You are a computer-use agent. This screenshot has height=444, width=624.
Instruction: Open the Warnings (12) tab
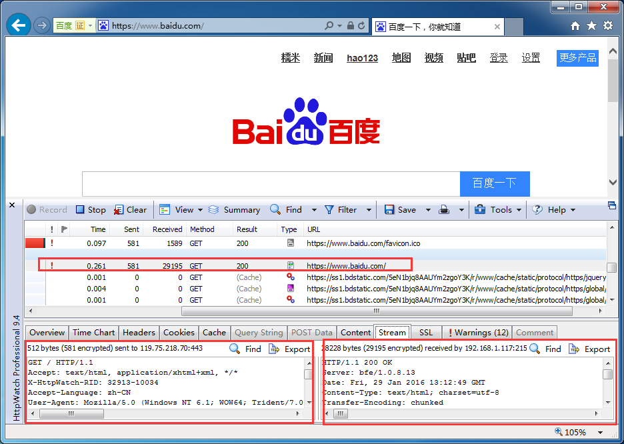[x=477, y=333]
